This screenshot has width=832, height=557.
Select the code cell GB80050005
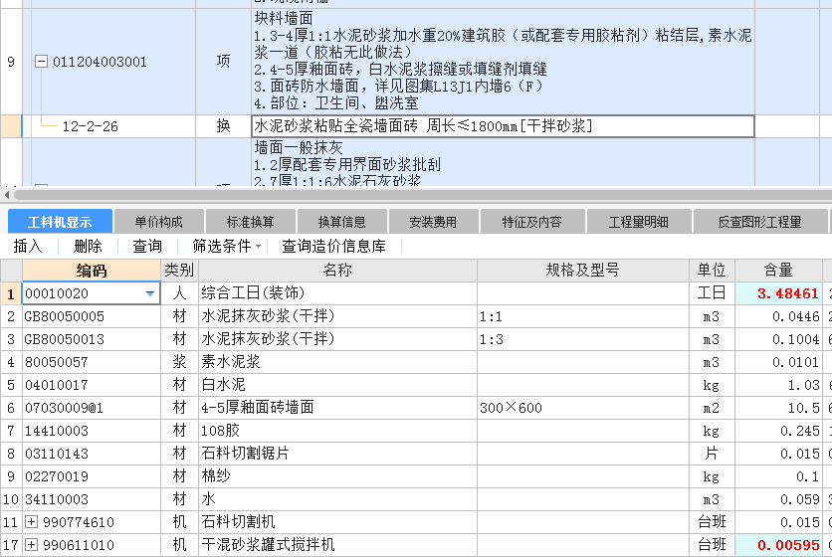[x=92, y=316]
